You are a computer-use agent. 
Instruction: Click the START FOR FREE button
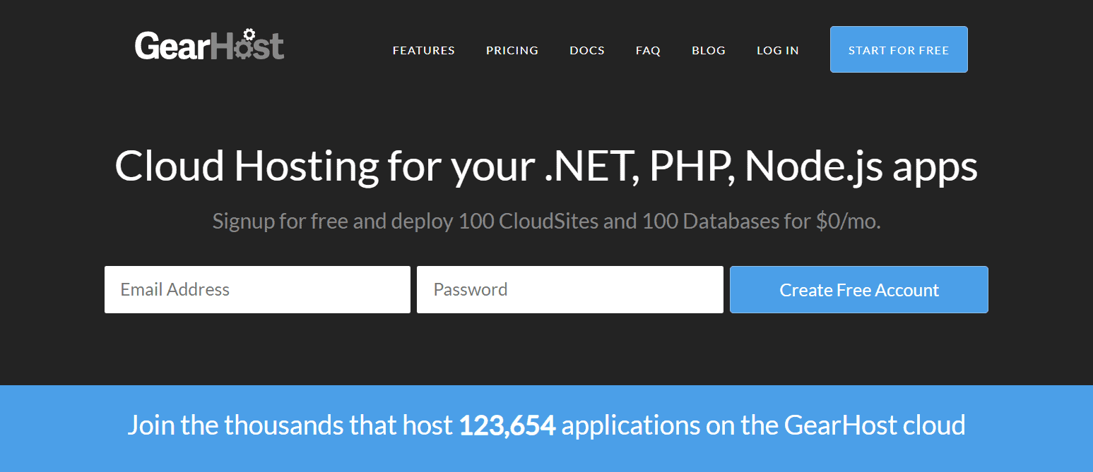coord(898,49)
